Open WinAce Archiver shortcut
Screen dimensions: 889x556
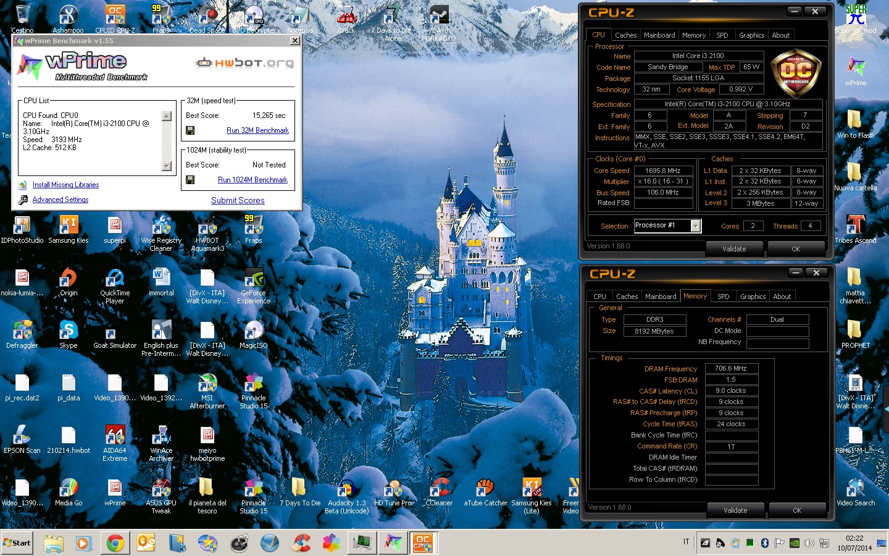point(161,443)
